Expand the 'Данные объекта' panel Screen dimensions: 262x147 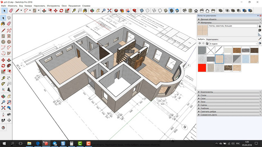[x=229, y=19]
